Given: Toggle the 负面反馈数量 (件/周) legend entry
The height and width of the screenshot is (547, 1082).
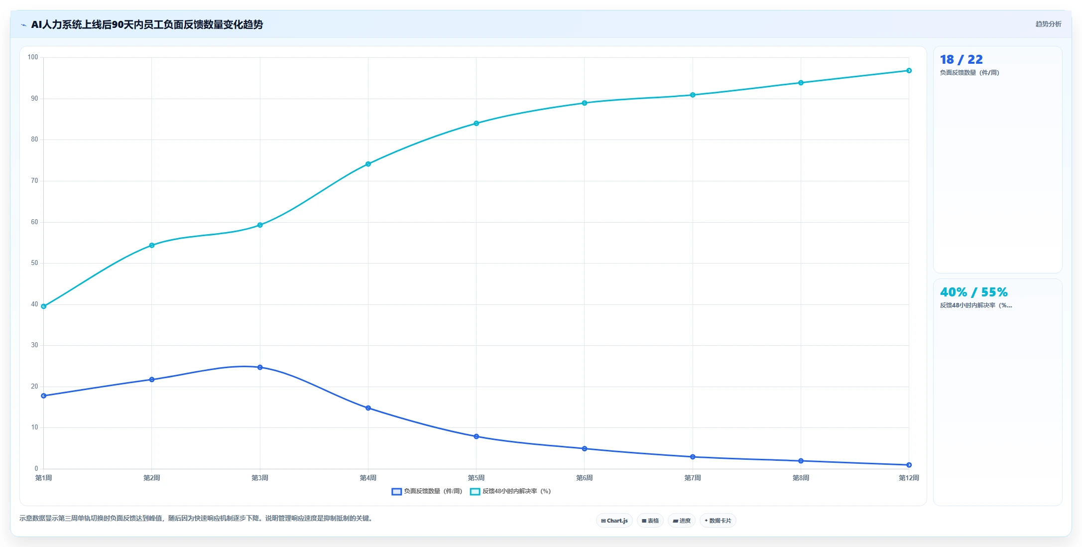Looking at the screenshot, I should (427, 491).
